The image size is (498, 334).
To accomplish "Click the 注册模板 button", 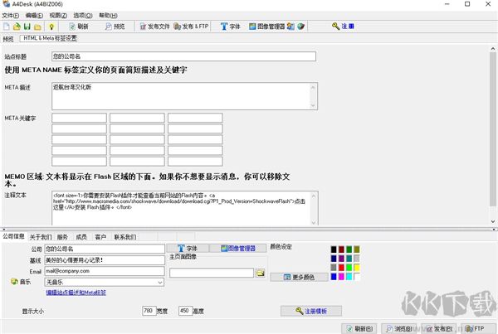I will point(311,311).
